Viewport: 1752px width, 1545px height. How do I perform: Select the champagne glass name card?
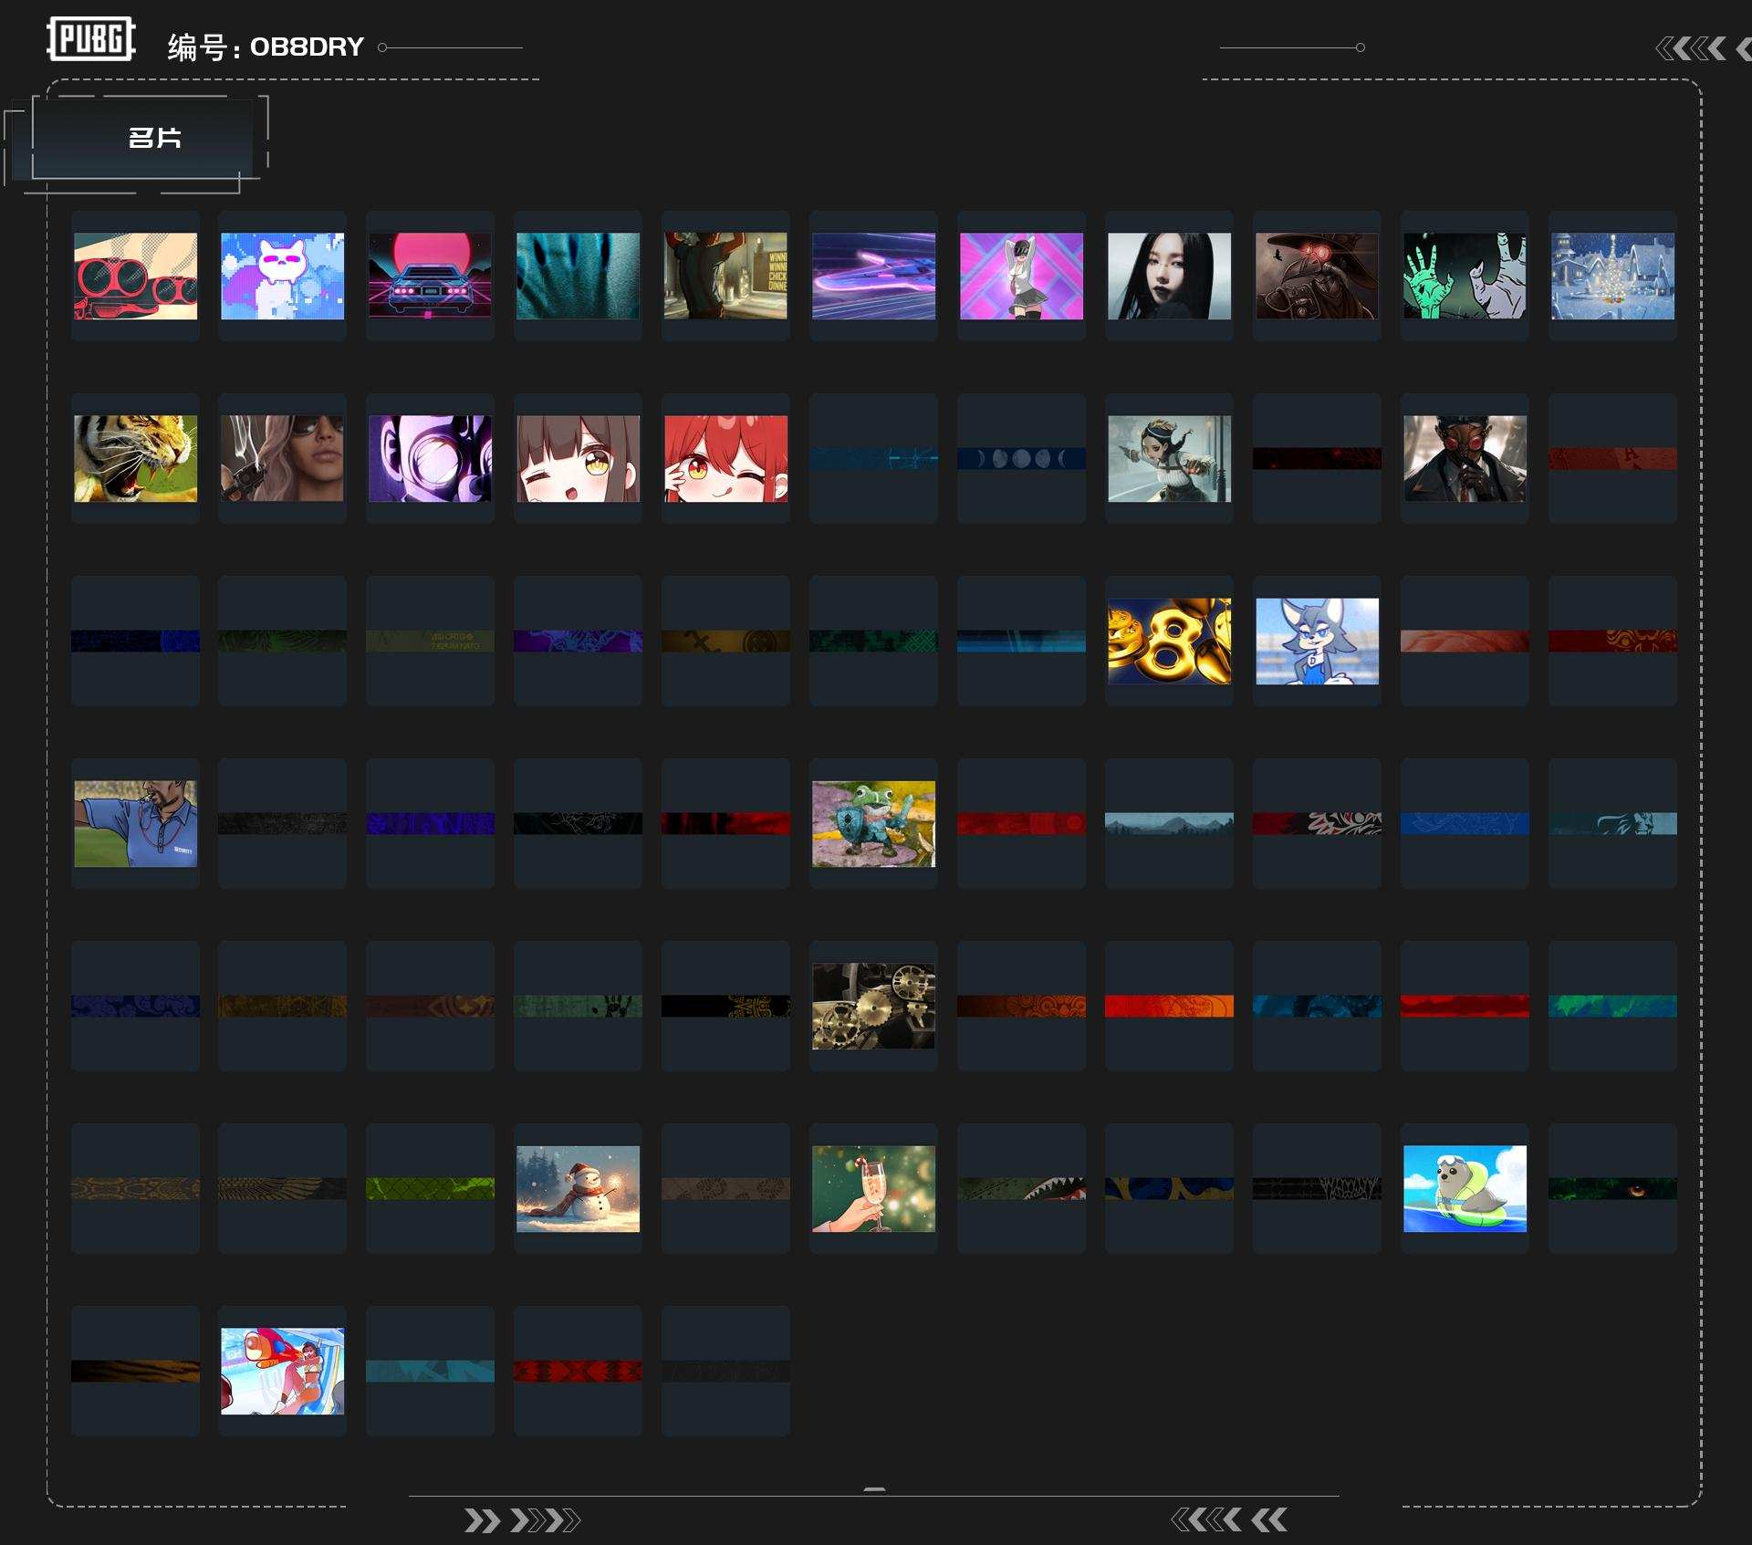873,1188
